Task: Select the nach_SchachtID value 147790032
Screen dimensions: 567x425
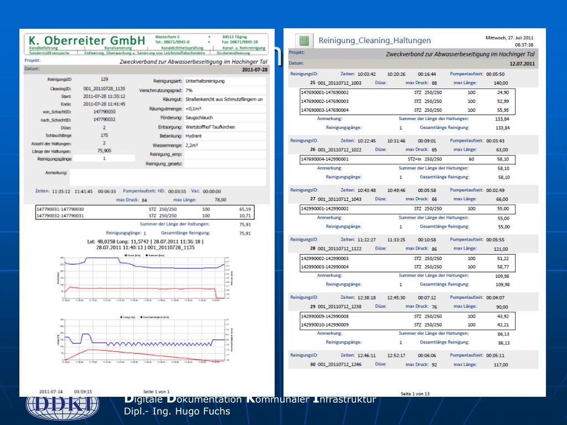Action: coord(104,120)
